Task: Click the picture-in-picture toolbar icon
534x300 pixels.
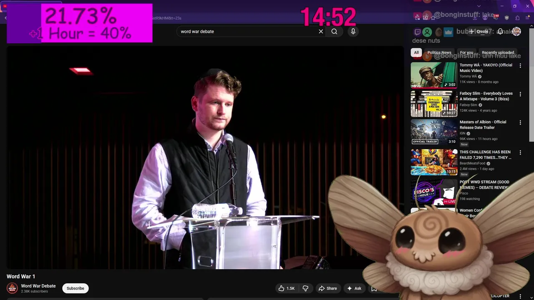Action: (x=417, y=17)
